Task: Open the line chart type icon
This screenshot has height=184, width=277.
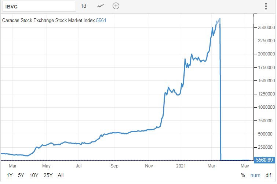Action: coord(101,6)
